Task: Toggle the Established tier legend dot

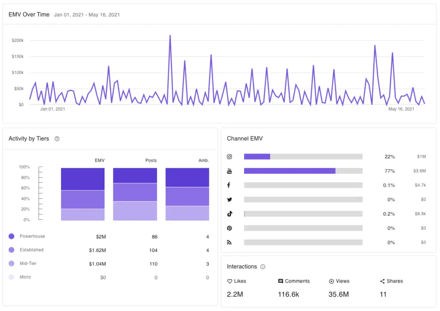Action: pyautogui.click(x=12, y=250)
